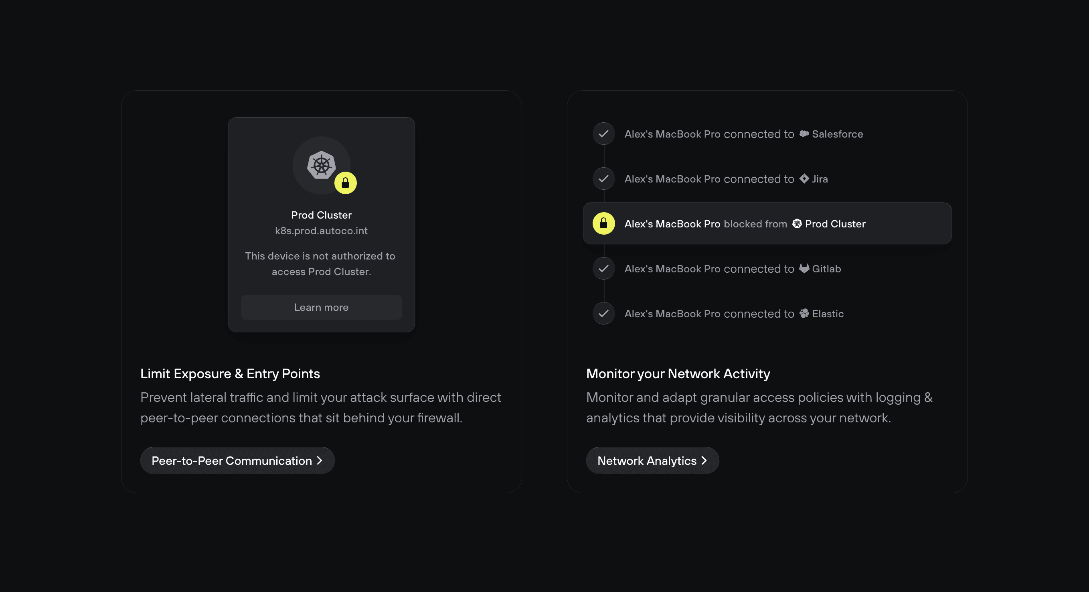Click "Monitor your Network Activity" heading
Screen dimensions: 1089x592
click(x=678, y=374)
